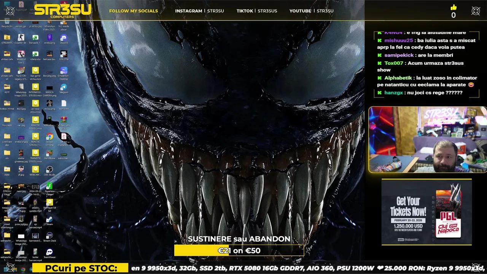Viewport: 487px width, 274px height.
Task: Open the car .jpg image file
Action: 21,121
